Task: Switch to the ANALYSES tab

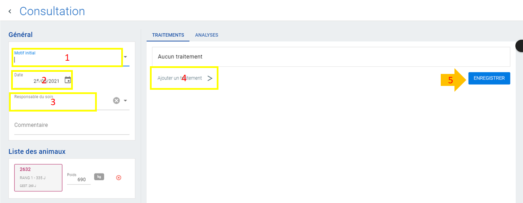Action: (206, 35)
